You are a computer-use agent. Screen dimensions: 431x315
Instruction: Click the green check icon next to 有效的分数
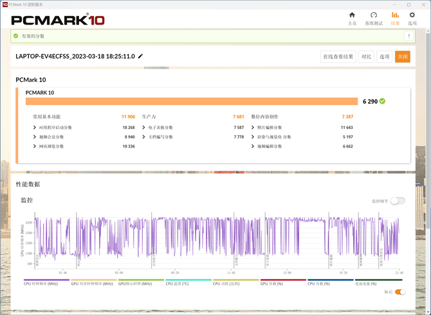click(15, 36)
